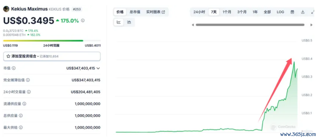Select the 7天 time range
The width and height of the screenshot is (318, 139).
click(214, 12)
